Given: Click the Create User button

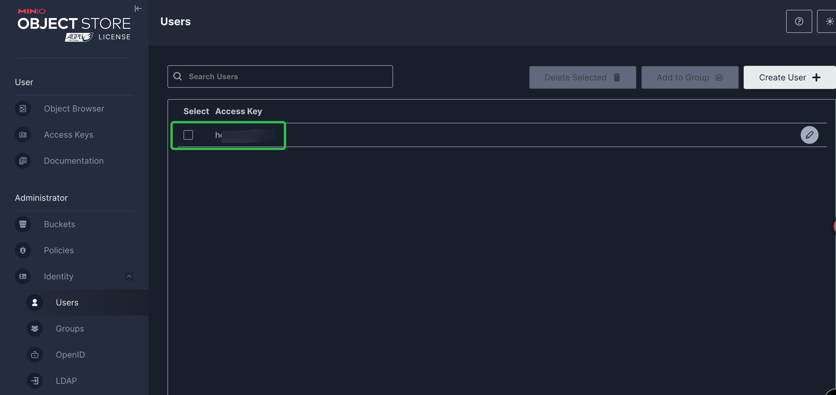Looking at the screenshot, I should (789, 77).
